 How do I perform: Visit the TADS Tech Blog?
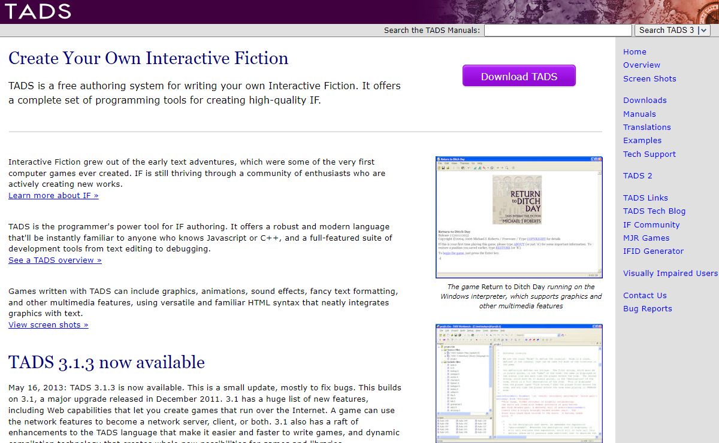click(x=654, y=211)
